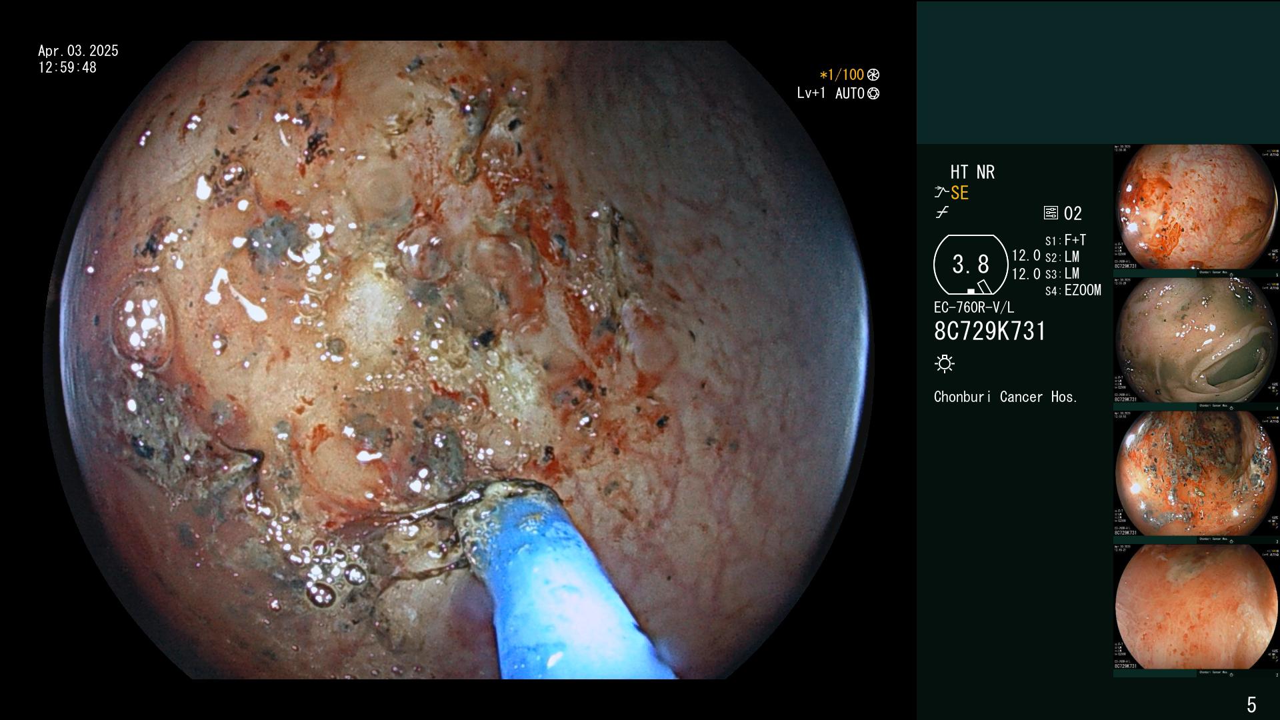Click the upper 12.0 diameter value
The image size is (1280, 720).
(x=1026, y=255)
